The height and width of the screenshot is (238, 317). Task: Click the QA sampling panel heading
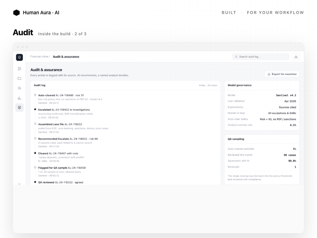(236, 139)
